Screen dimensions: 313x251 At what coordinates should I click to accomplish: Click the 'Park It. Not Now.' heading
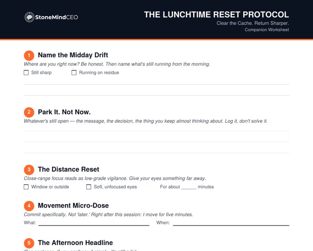click(64, 112)
